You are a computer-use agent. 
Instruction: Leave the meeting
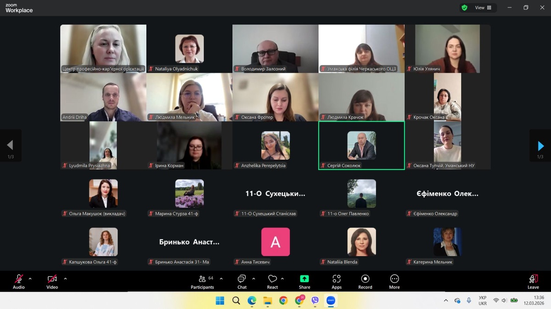tap(533, 282)
